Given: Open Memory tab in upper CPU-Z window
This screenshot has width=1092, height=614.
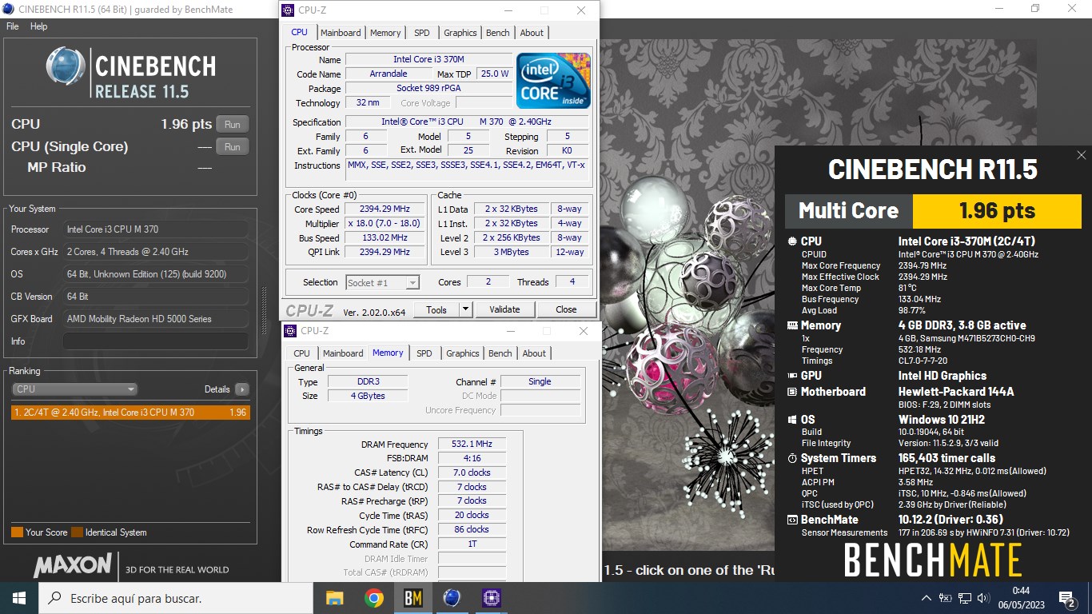Looking at the screenshot, I should pos(385,33).
